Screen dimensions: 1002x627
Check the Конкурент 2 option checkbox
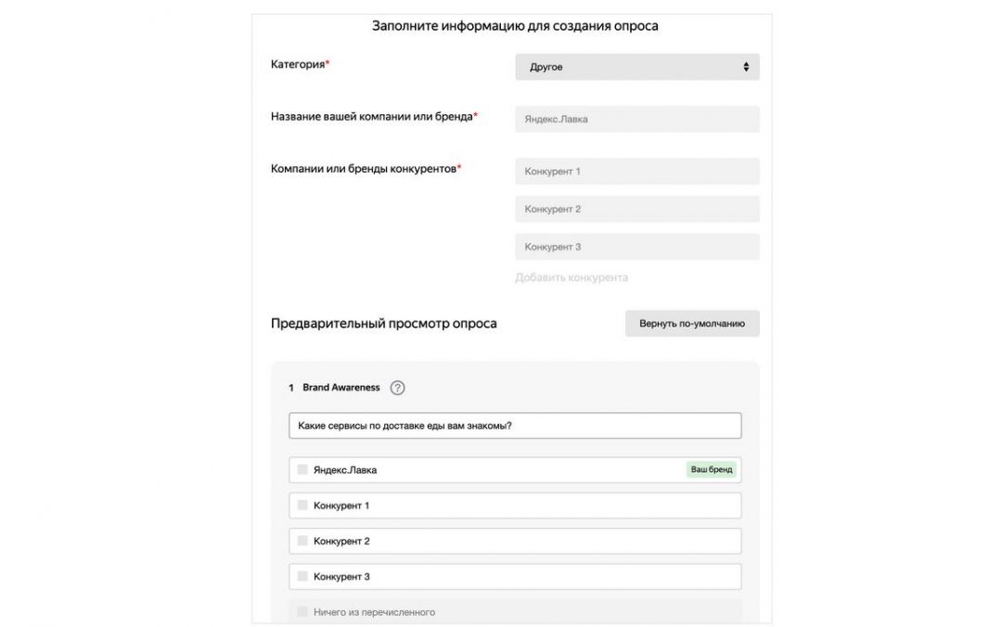(x=302, y=541)
